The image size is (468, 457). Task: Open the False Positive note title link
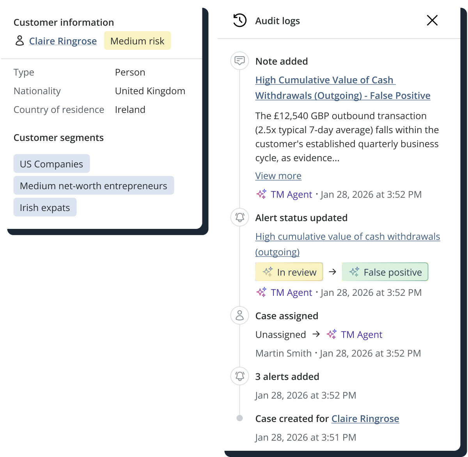coord(342,88)
